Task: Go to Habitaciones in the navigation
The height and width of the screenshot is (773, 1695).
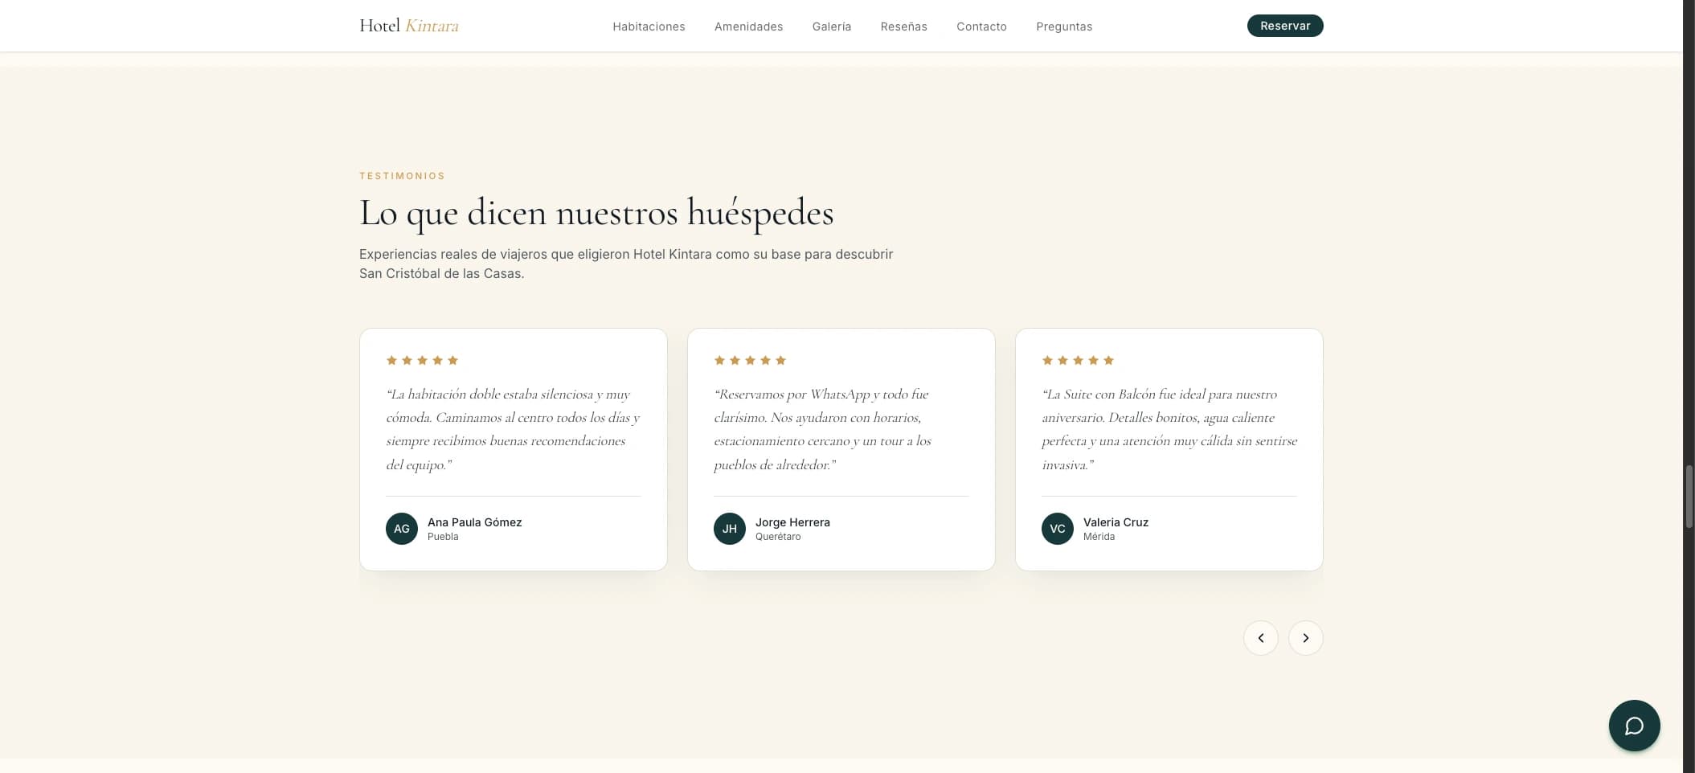Action: click(649, 27)
